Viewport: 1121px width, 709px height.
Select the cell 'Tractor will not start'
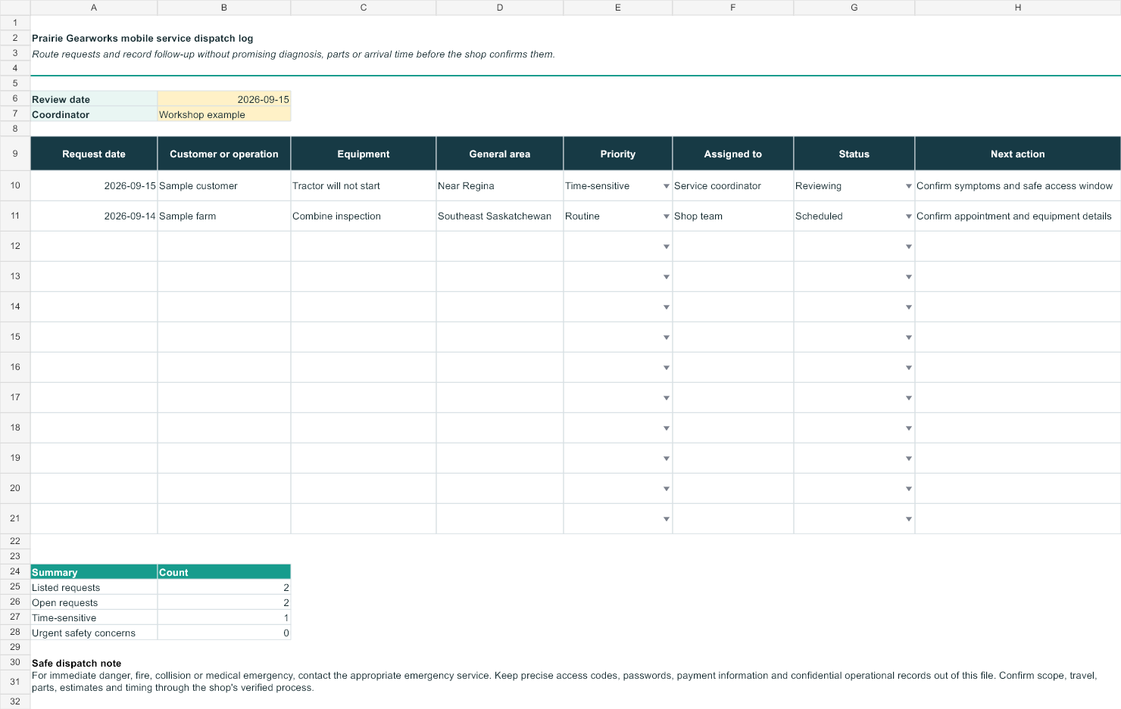tap(364, 185)
